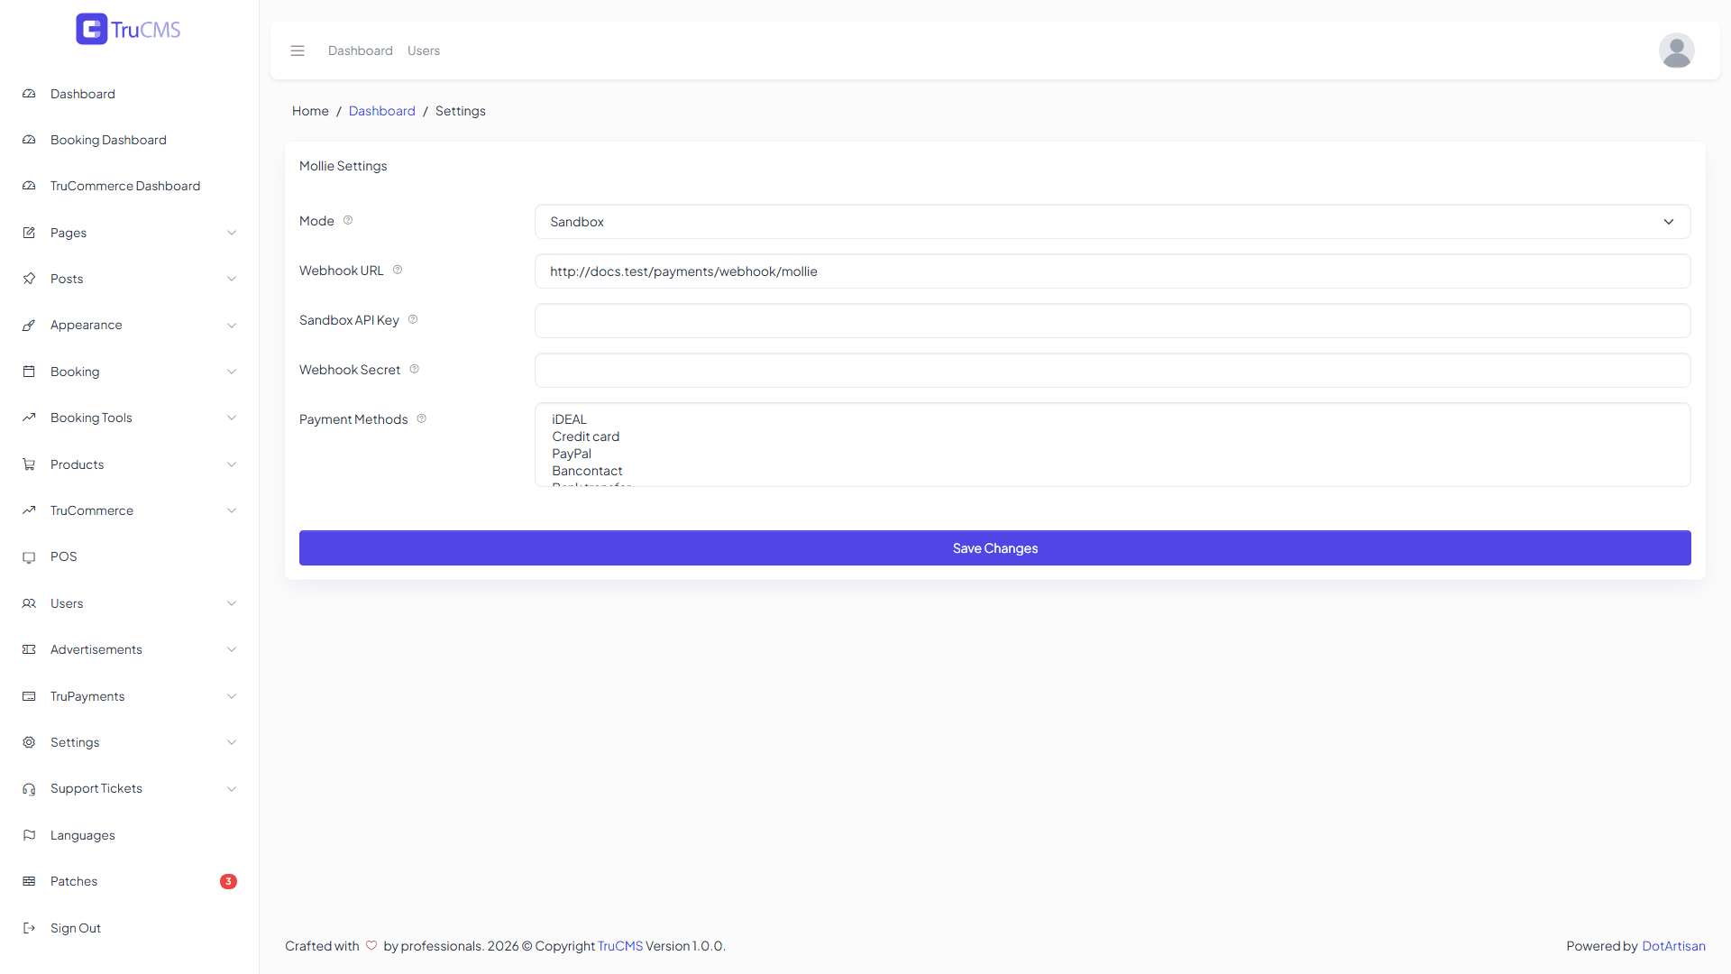Viewport: 1731px width, 974px height.
Task: Click the Sign Out arrow icon
Action: tap(29, 928)
